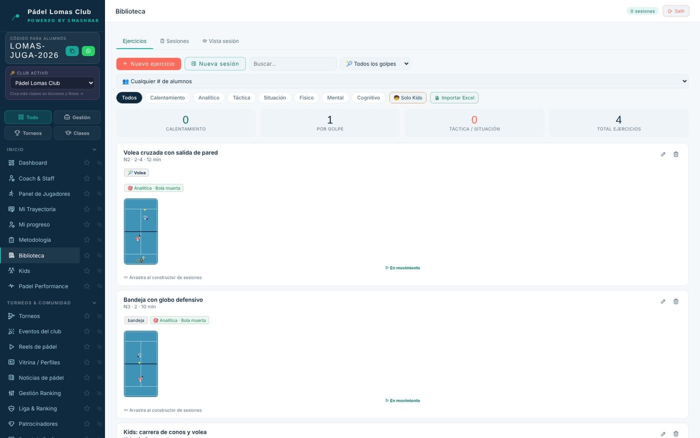
Task: Open the Todos los golpes dropdown
Action: tap(376, 64)
